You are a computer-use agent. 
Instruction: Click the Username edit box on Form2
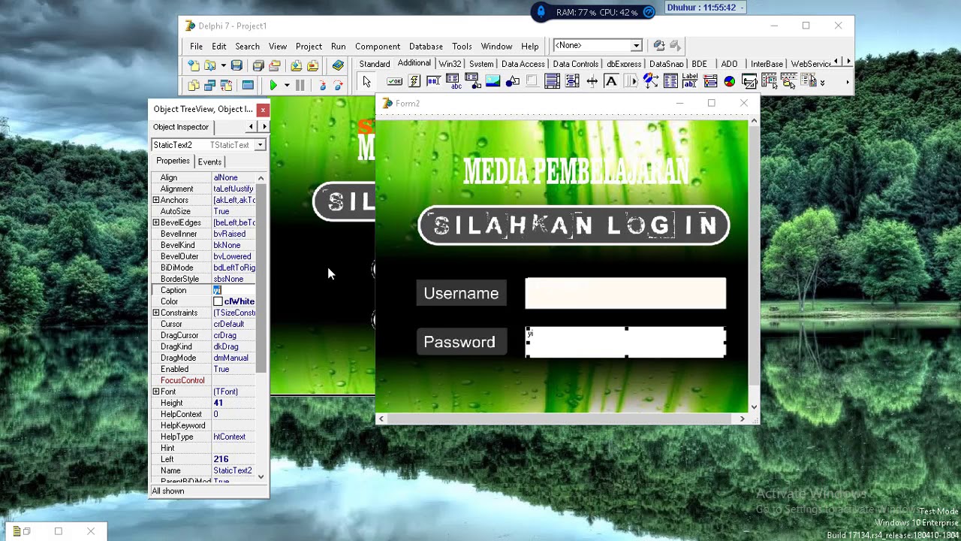pyautogui.click(x=625, y=293)
